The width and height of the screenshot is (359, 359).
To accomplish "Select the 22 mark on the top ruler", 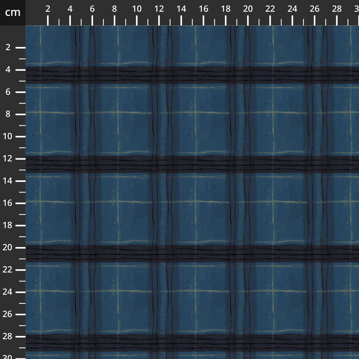I will point(270,9).
